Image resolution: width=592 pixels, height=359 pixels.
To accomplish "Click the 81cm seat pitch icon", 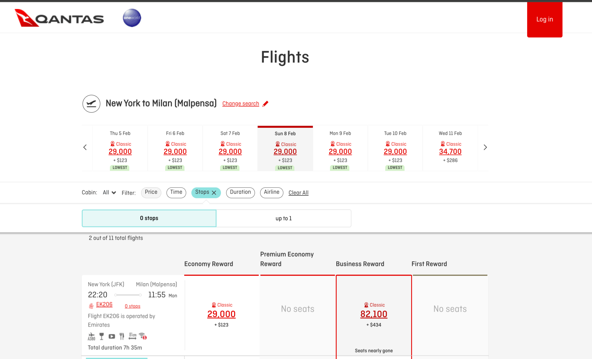I will 133,336.
